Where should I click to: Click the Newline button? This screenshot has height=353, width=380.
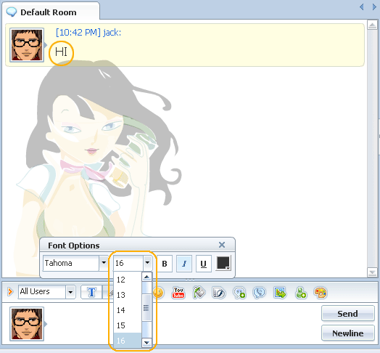(348, 333)
